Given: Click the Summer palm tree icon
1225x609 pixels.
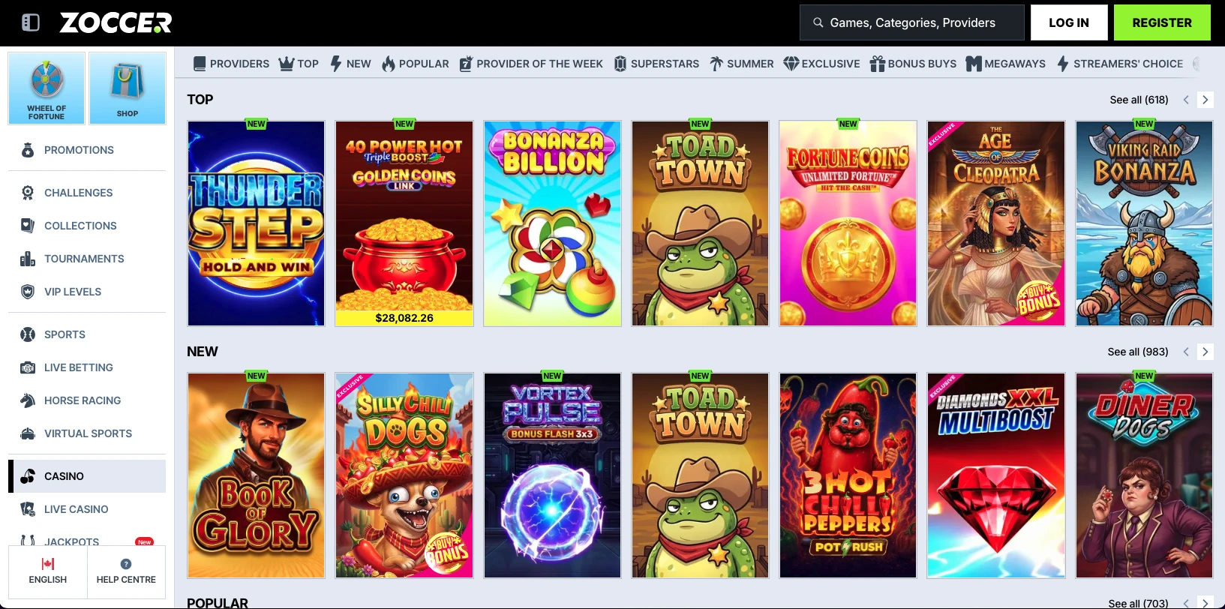Looking at the screenshot, I should 716,64.
